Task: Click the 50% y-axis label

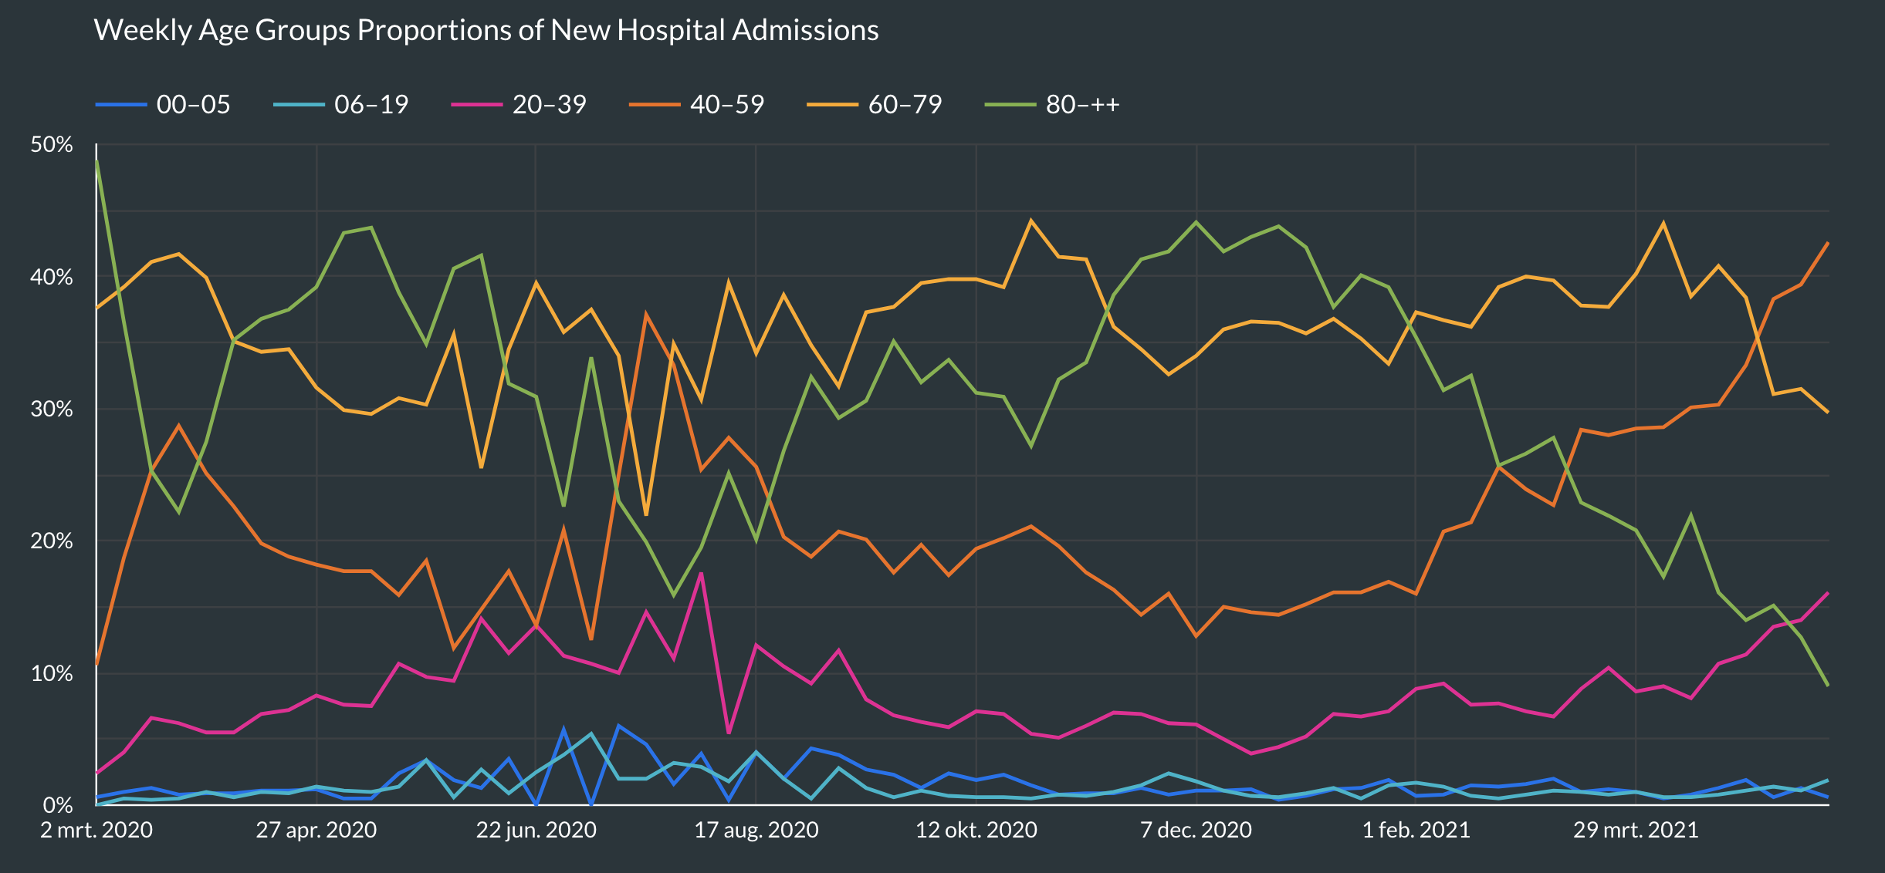Action: [x=52, y=145]
